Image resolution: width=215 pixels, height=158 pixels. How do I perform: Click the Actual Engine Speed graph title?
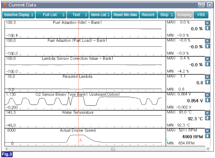point(78,130)
